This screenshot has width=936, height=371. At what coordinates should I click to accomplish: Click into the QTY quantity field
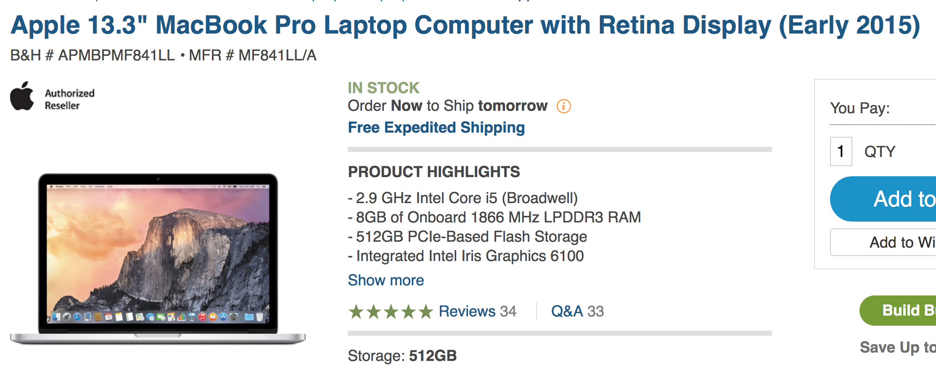coord(841,152)
